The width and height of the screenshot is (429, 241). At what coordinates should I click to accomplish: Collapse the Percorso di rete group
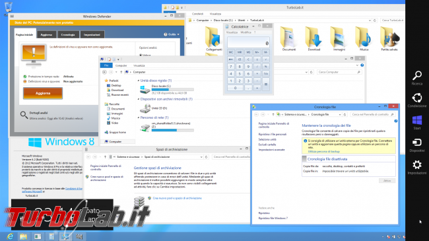(x=139, y=118)
